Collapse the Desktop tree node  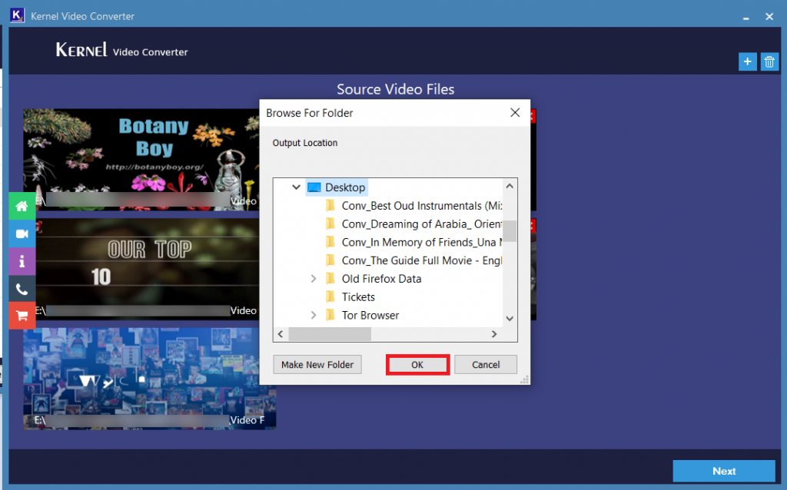pos(296,187)
